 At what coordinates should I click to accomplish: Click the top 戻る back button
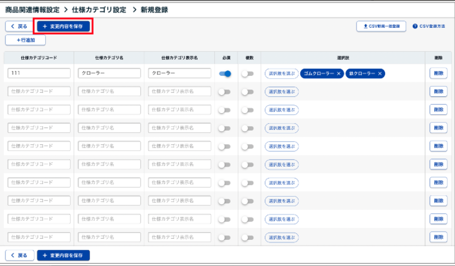pyautogui.click(x=19, y=26)
